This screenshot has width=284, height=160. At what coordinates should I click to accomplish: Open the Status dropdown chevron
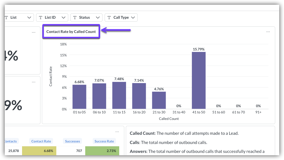98,18
